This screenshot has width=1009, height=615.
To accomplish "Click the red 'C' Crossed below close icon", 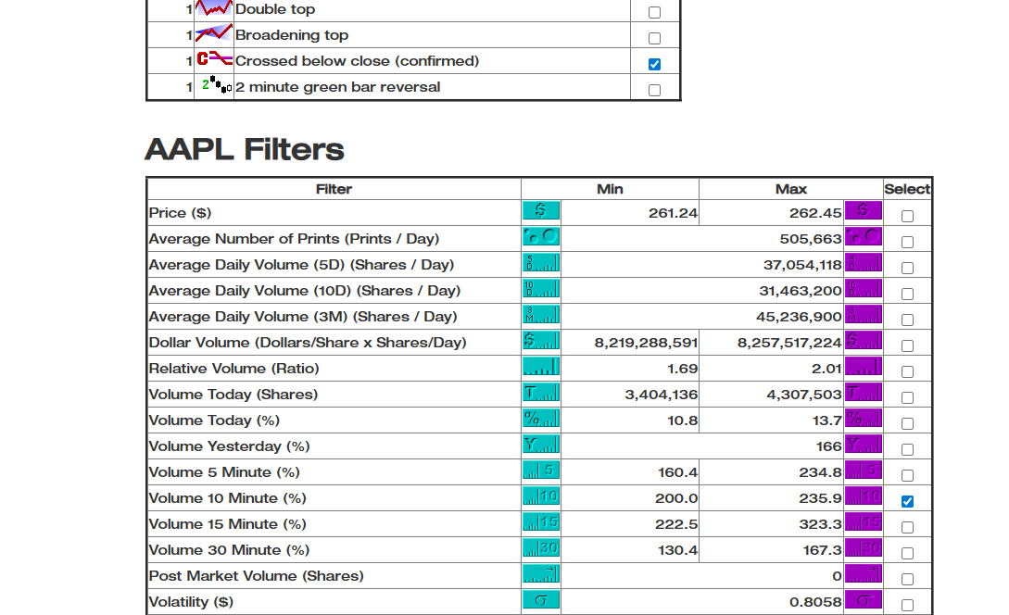I will [x=214, y=61].
